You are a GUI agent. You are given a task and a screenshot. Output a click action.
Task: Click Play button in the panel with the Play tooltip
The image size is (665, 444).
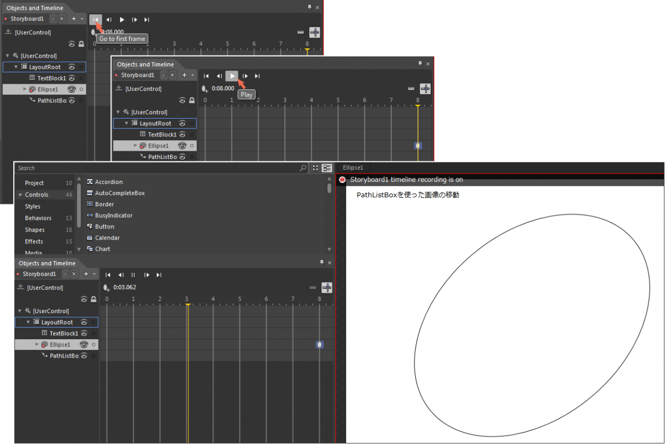click(232, 76)
